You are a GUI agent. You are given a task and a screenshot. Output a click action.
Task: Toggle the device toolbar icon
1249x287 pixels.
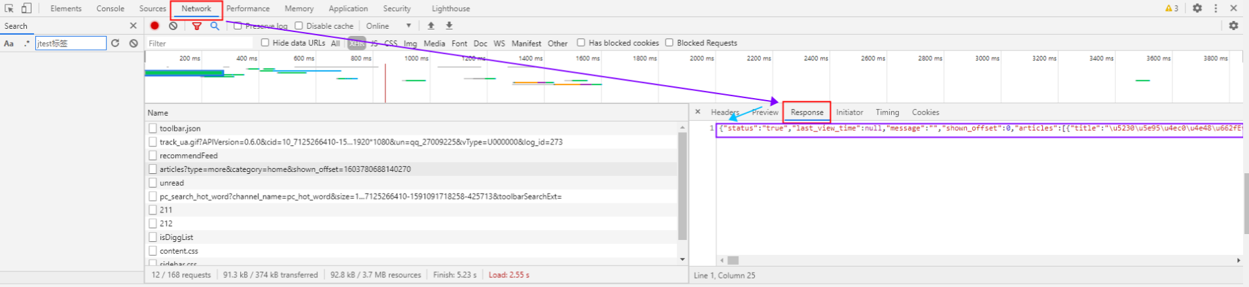pos(26,8)
